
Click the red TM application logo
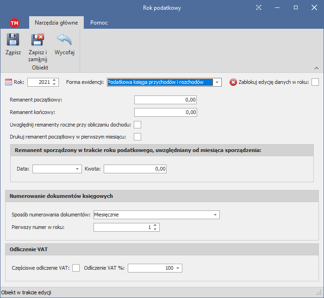pos(14,23)
